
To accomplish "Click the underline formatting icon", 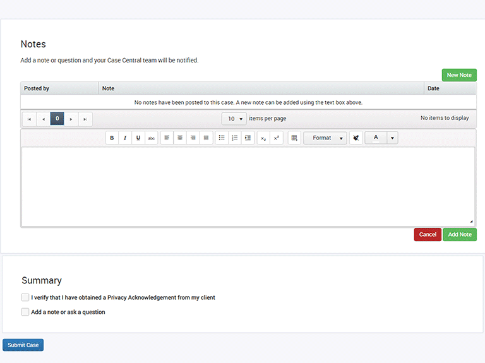I will click(138, 138).
